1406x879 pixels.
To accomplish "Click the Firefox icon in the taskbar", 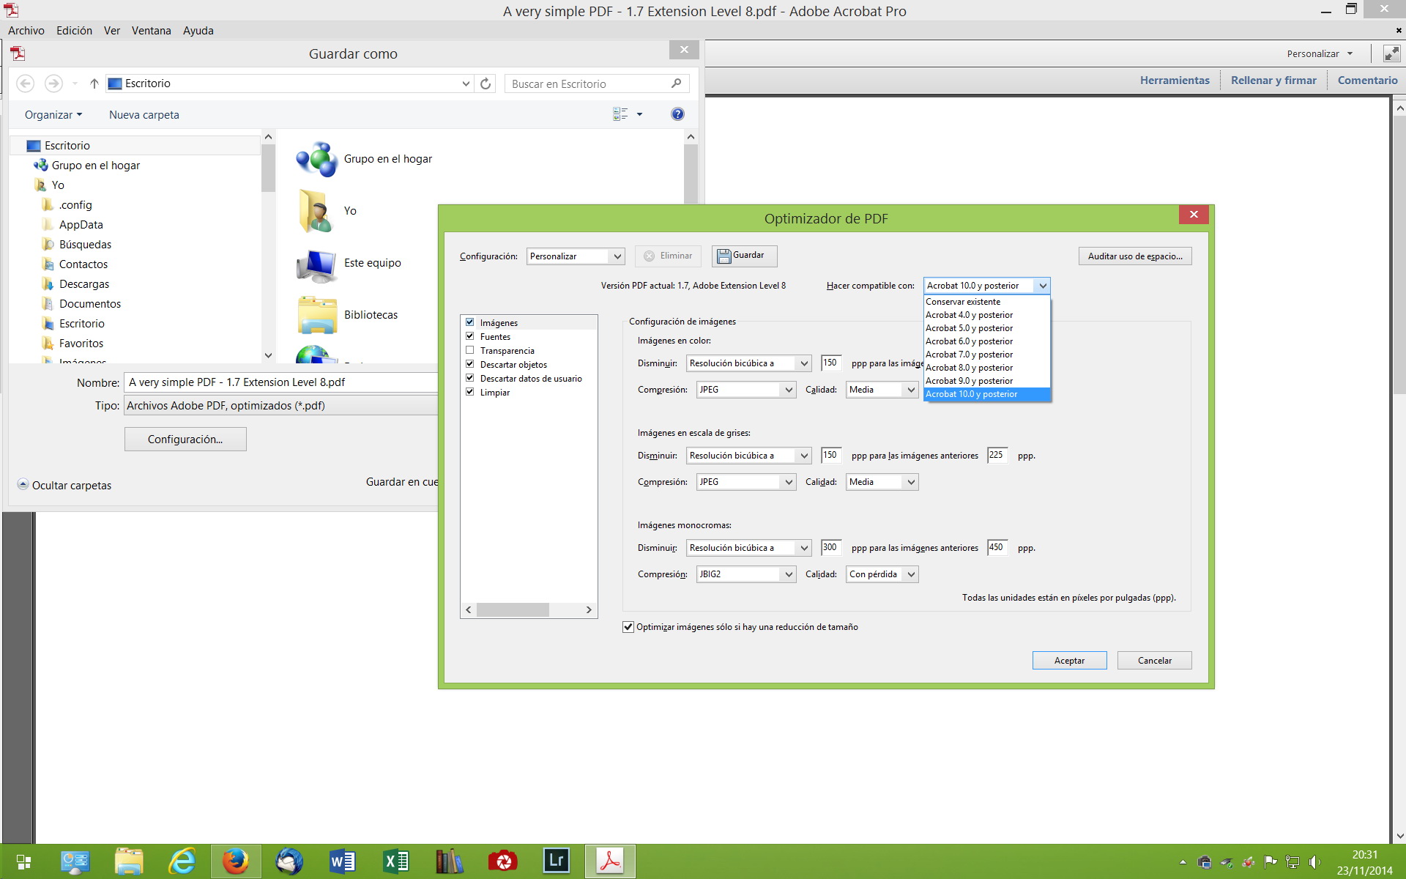I will pyautogui.click(x=236, y=861).
